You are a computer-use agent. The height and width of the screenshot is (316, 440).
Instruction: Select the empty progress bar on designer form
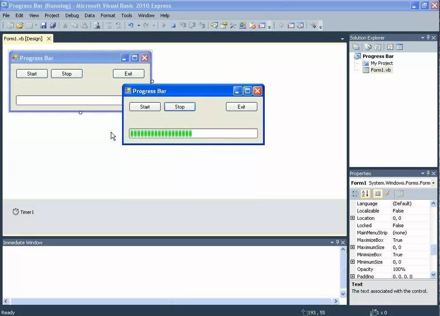pos(69,101)
